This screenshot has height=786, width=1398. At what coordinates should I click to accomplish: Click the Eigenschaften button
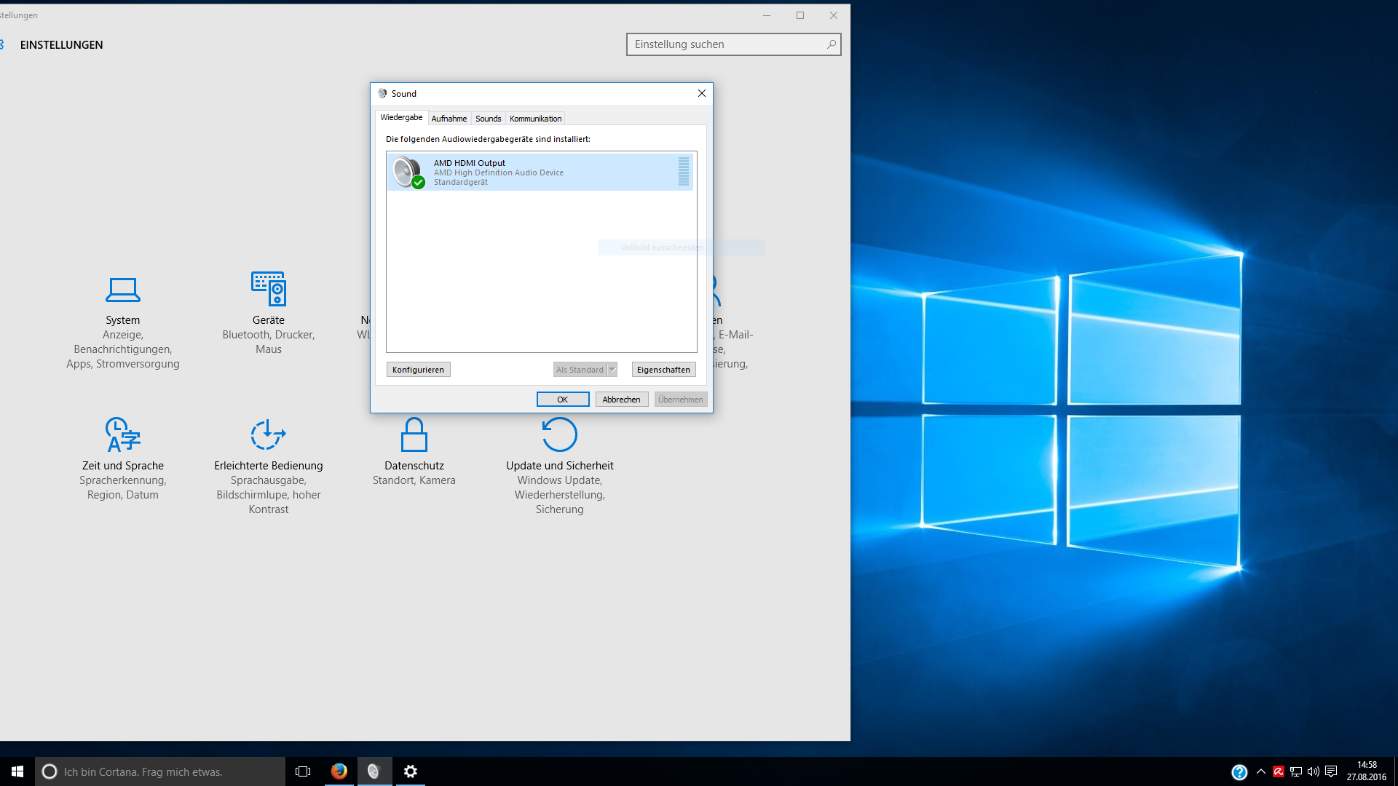coord(663,370)
